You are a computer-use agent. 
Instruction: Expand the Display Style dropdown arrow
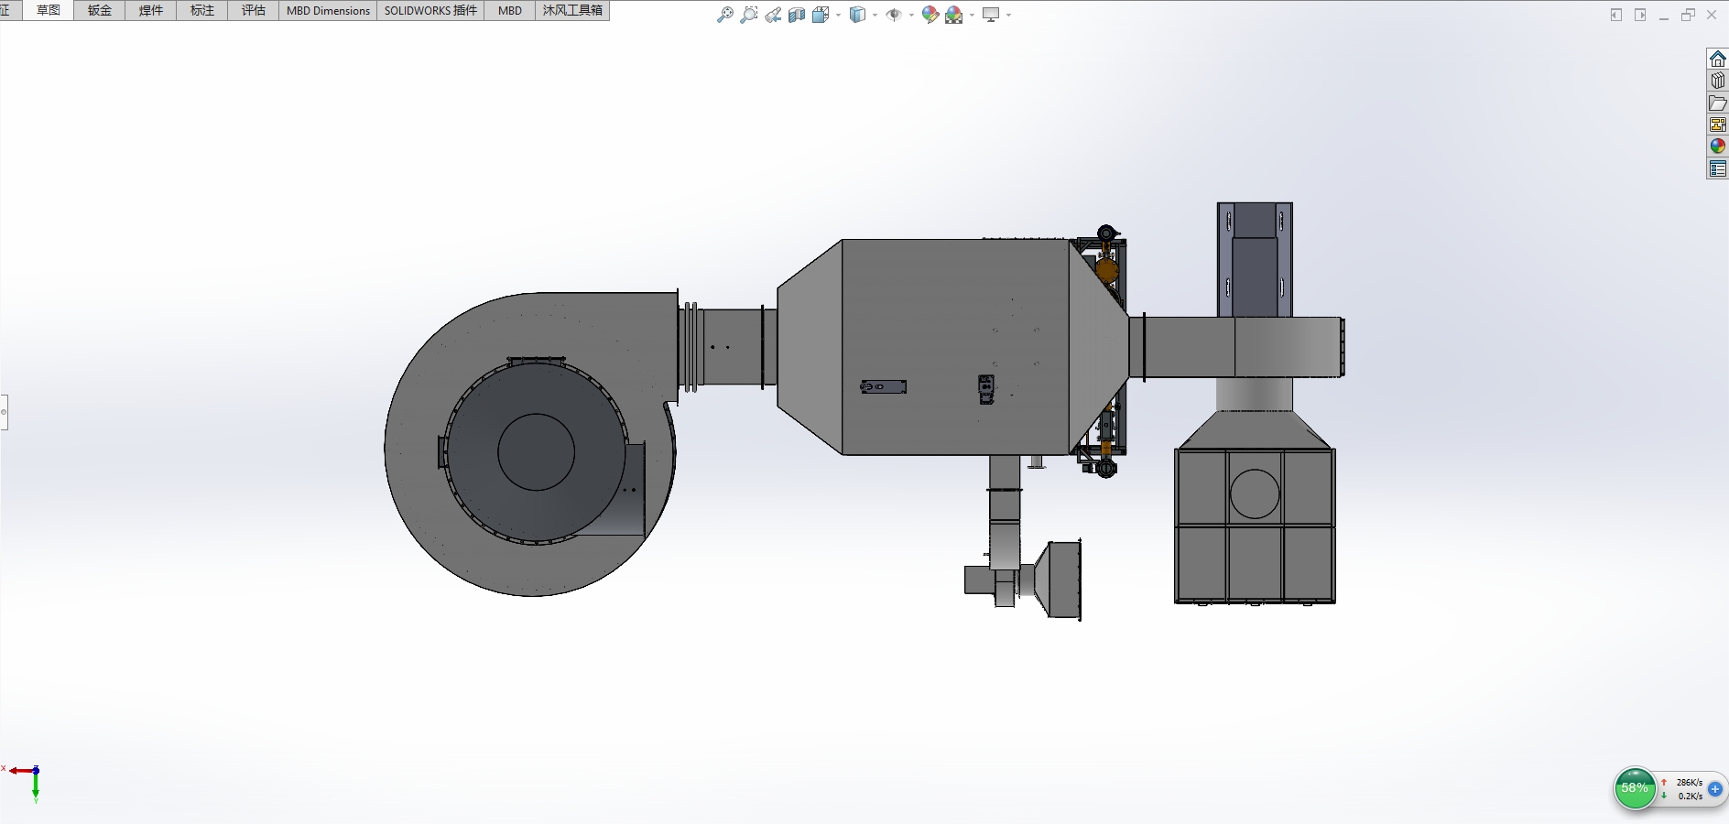tap(875, 15)
